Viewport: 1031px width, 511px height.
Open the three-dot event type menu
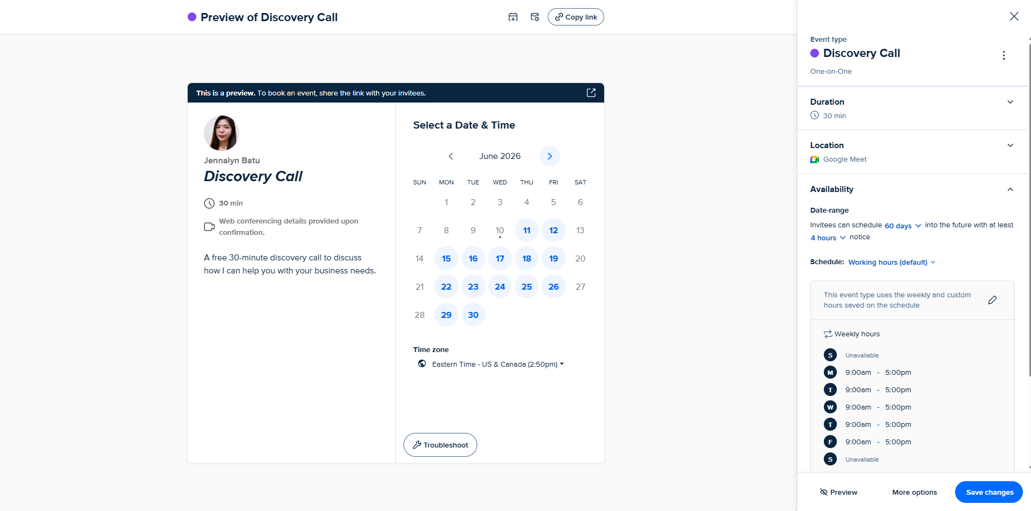point(1004,55)
